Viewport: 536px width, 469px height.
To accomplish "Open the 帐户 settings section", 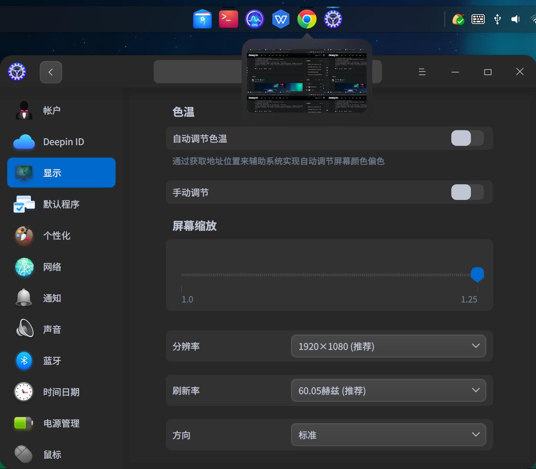I will click(61, 110).
